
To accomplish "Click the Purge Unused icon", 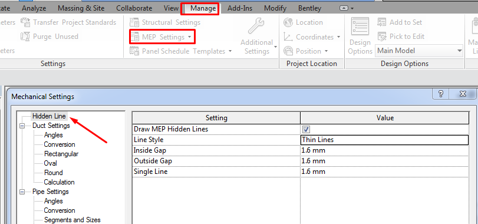I will [x=25, y=37].
